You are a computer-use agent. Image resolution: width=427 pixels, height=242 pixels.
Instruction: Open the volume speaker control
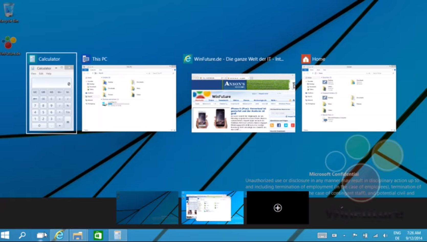coord(385,236)
